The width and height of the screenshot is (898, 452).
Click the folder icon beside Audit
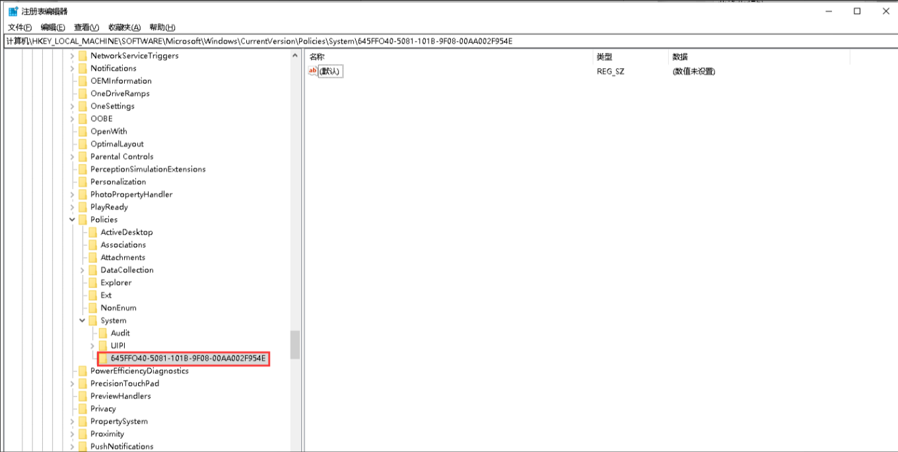coord(103,333)
